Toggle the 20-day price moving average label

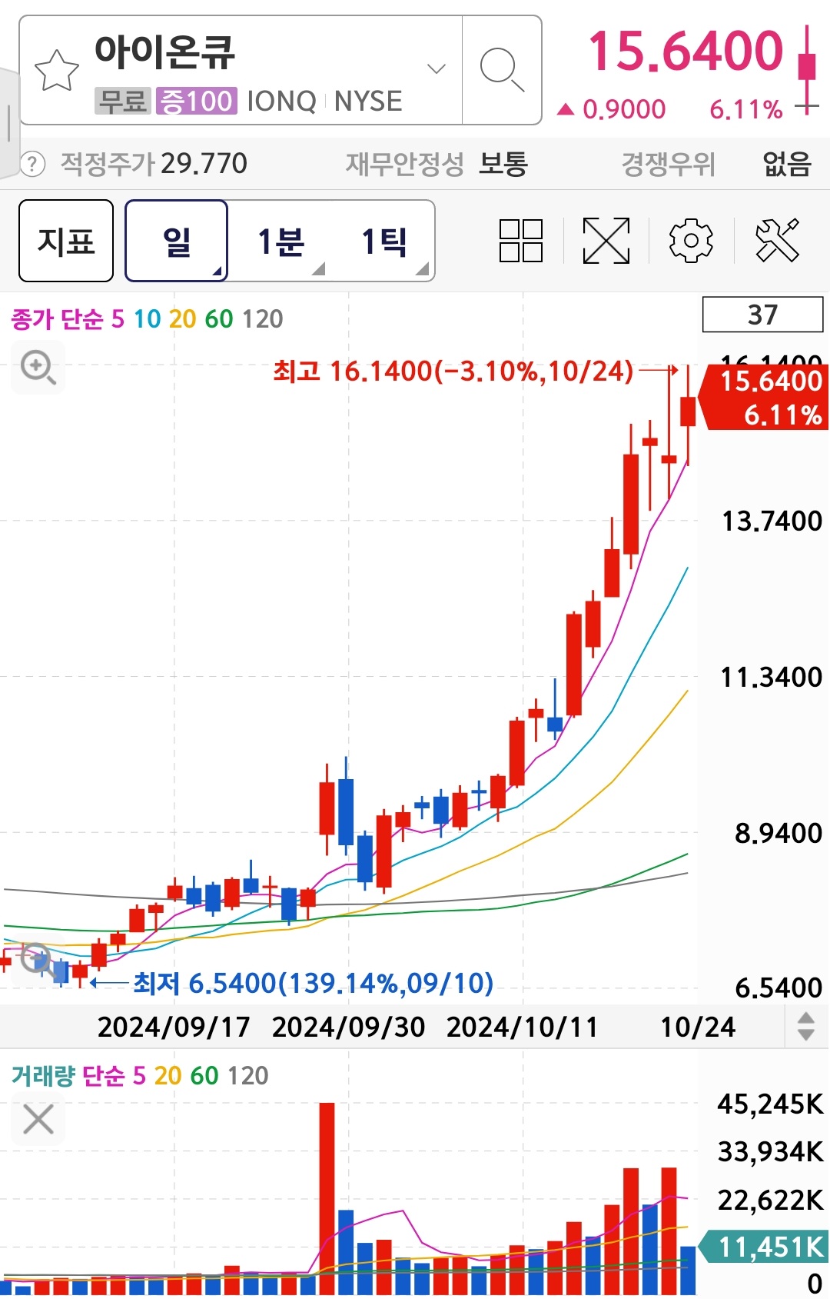[182, 318]
